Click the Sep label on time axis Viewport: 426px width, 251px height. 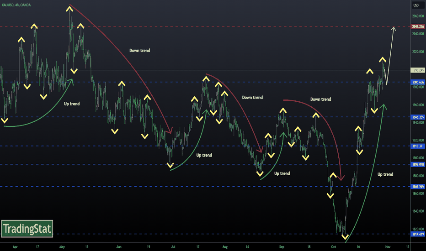pyautogui.click(x=282, y=246)
